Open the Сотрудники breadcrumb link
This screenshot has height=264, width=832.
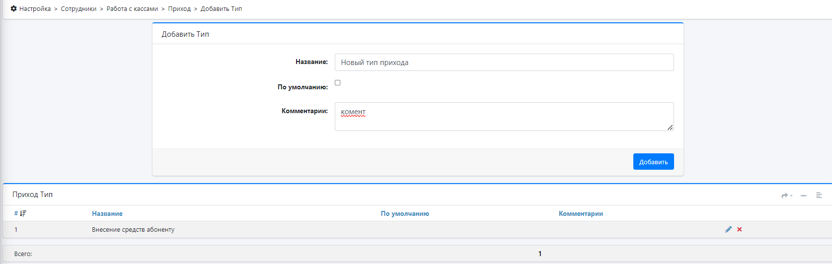[78, 9]
